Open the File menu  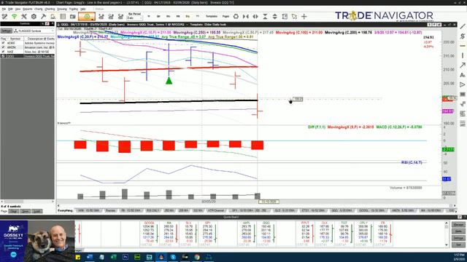point(4,9)
